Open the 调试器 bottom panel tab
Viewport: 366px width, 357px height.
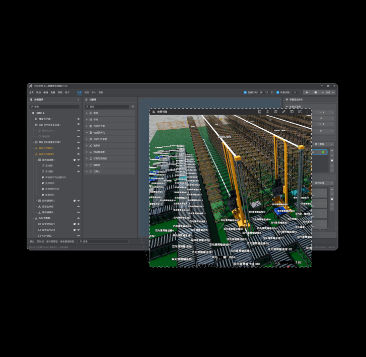click(x=40, y=241)
